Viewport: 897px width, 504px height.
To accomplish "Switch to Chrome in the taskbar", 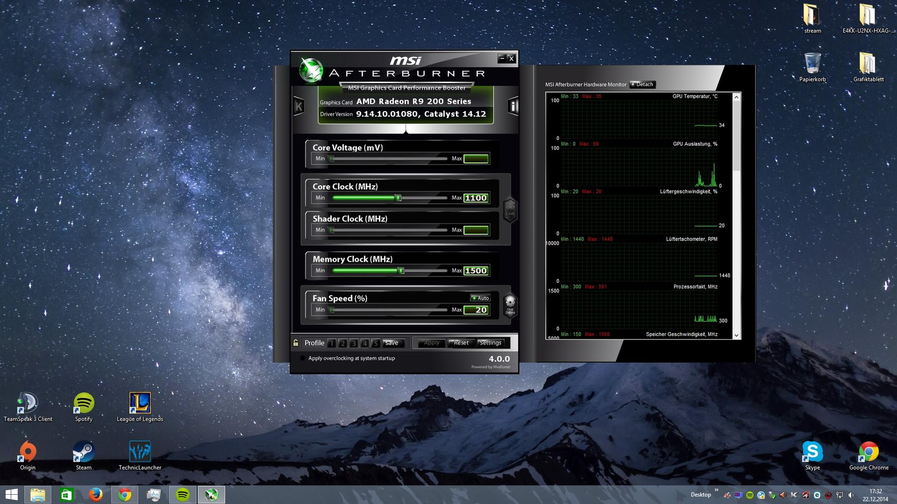I will tap(125, 495).
